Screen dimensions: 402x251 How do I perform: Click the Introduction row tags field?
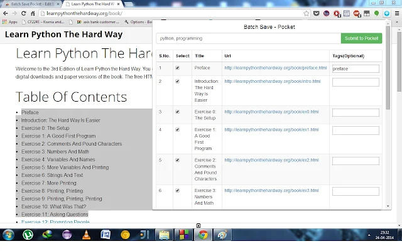pyautogui.click(x=356, y=82)
